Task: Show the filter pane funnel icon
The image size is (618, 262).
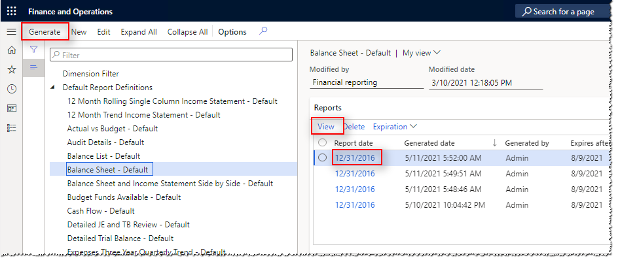Action: click(34, 50)
